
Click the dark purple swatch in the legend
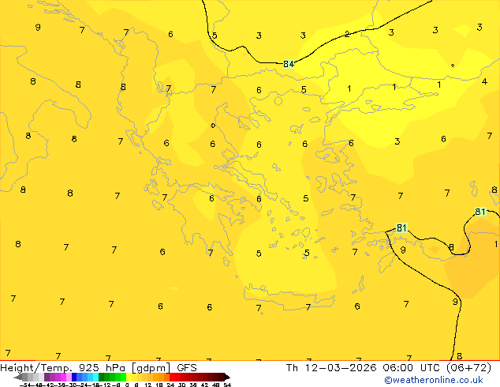(47, 377)
